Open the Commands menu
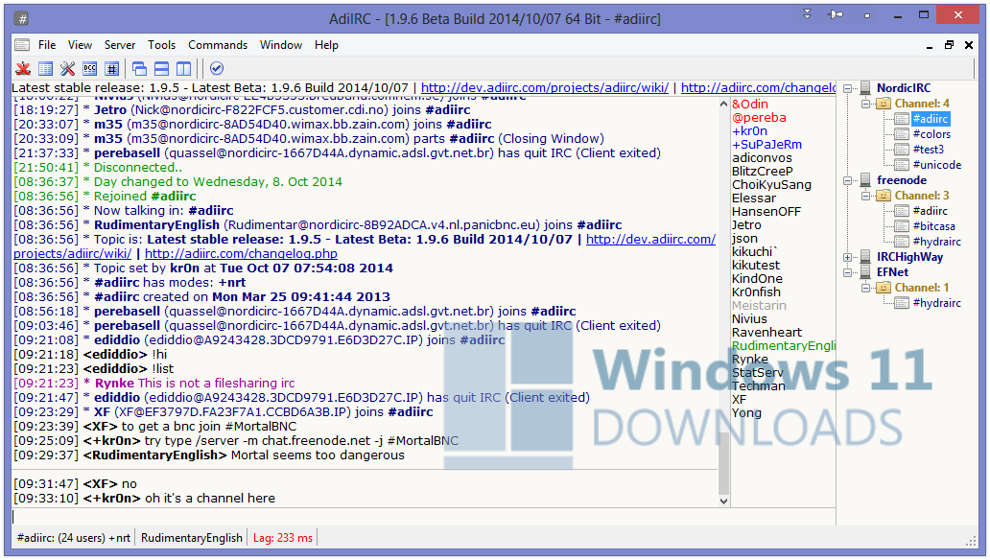 [x=218, y=44]
